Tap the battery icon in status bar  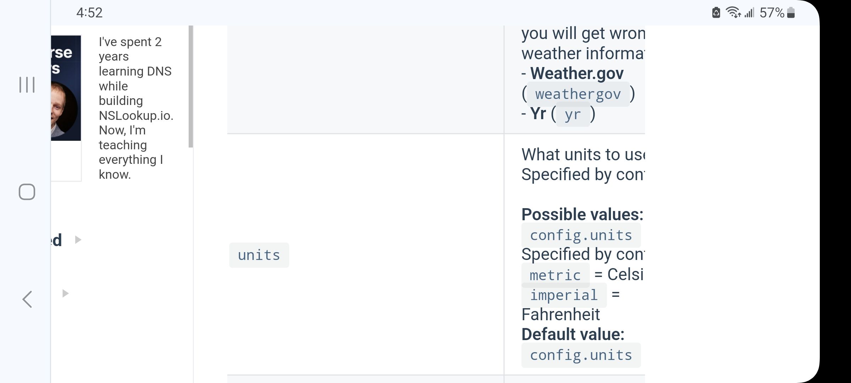[791, 13]
